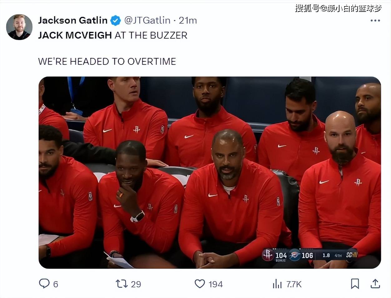The image size is (391, 298).
Task: Click the like count 194
Action: 215,284
